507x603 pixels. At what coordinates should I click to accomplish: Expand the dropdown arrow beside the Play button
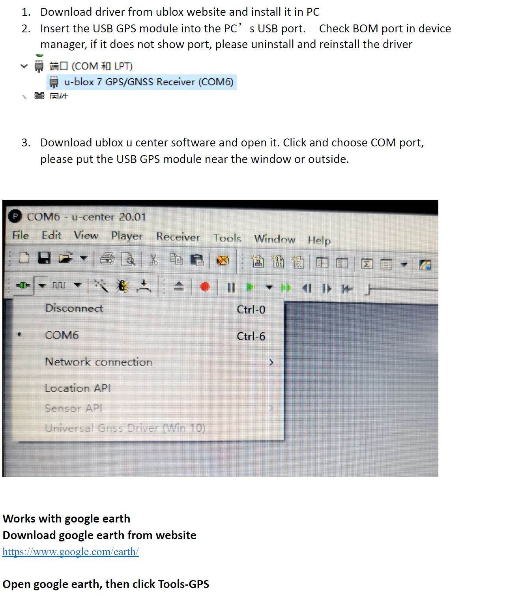[x=269, y=288]
